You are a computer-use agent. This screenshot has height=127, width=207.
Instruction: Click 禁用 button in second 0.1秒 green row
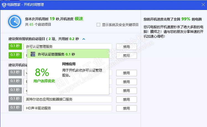pyautogui.click(x=126, y=55)
